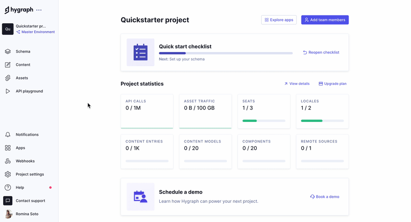The image size is (411, 222).
Task: Open the API playground play icon
Action: point(8,91)
